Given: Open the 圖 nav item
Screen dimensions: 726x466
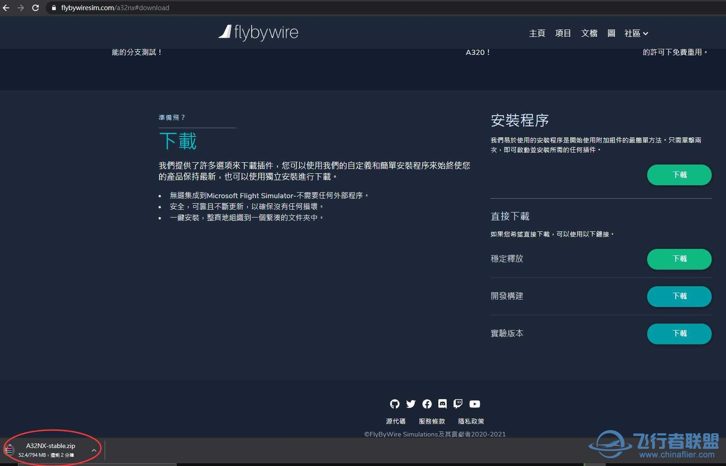Looking at the screenshot, I should click(x=611, y=33).
